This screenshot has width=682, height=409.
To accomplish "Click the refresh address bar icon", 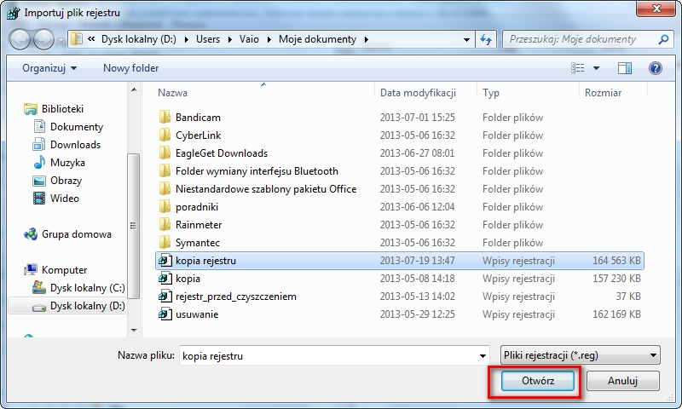I will pyautogui.click(x=487, y=39).
